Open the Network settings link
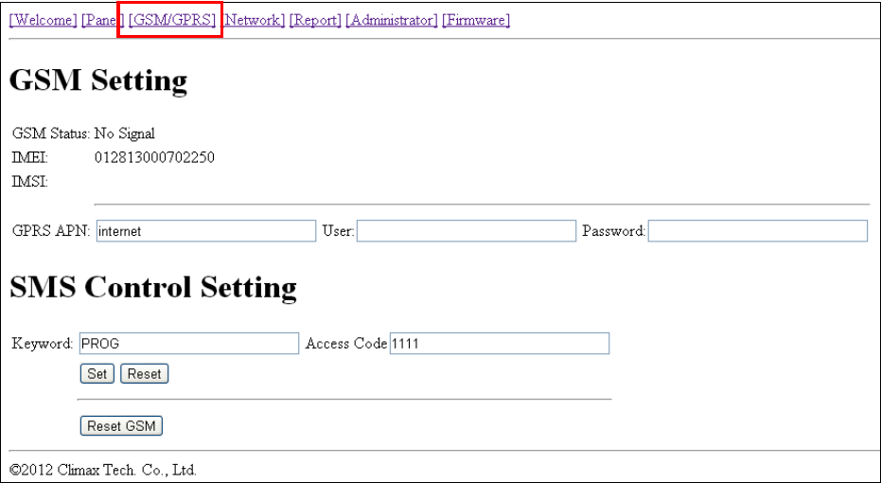The width and height of the screenshot is (881, 483). (x=253, y=20)
